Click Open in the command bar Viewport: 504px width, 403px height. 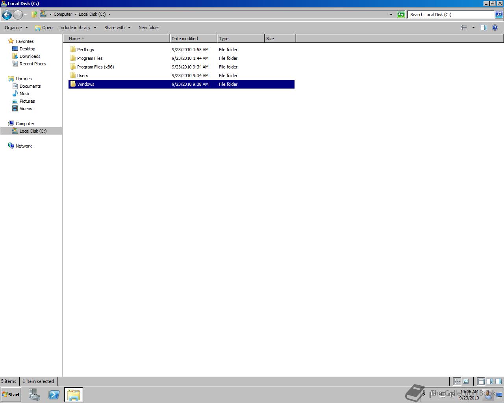point(44,28)
